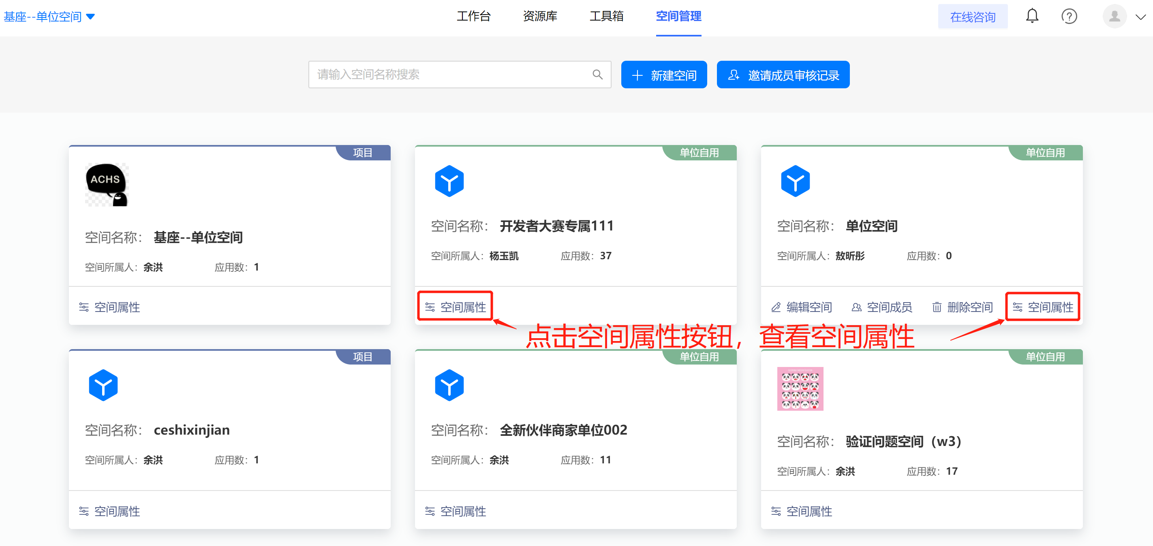Click the space name 全新伙伴商家单位002
1153x546 pixels.
pos(563,430)
